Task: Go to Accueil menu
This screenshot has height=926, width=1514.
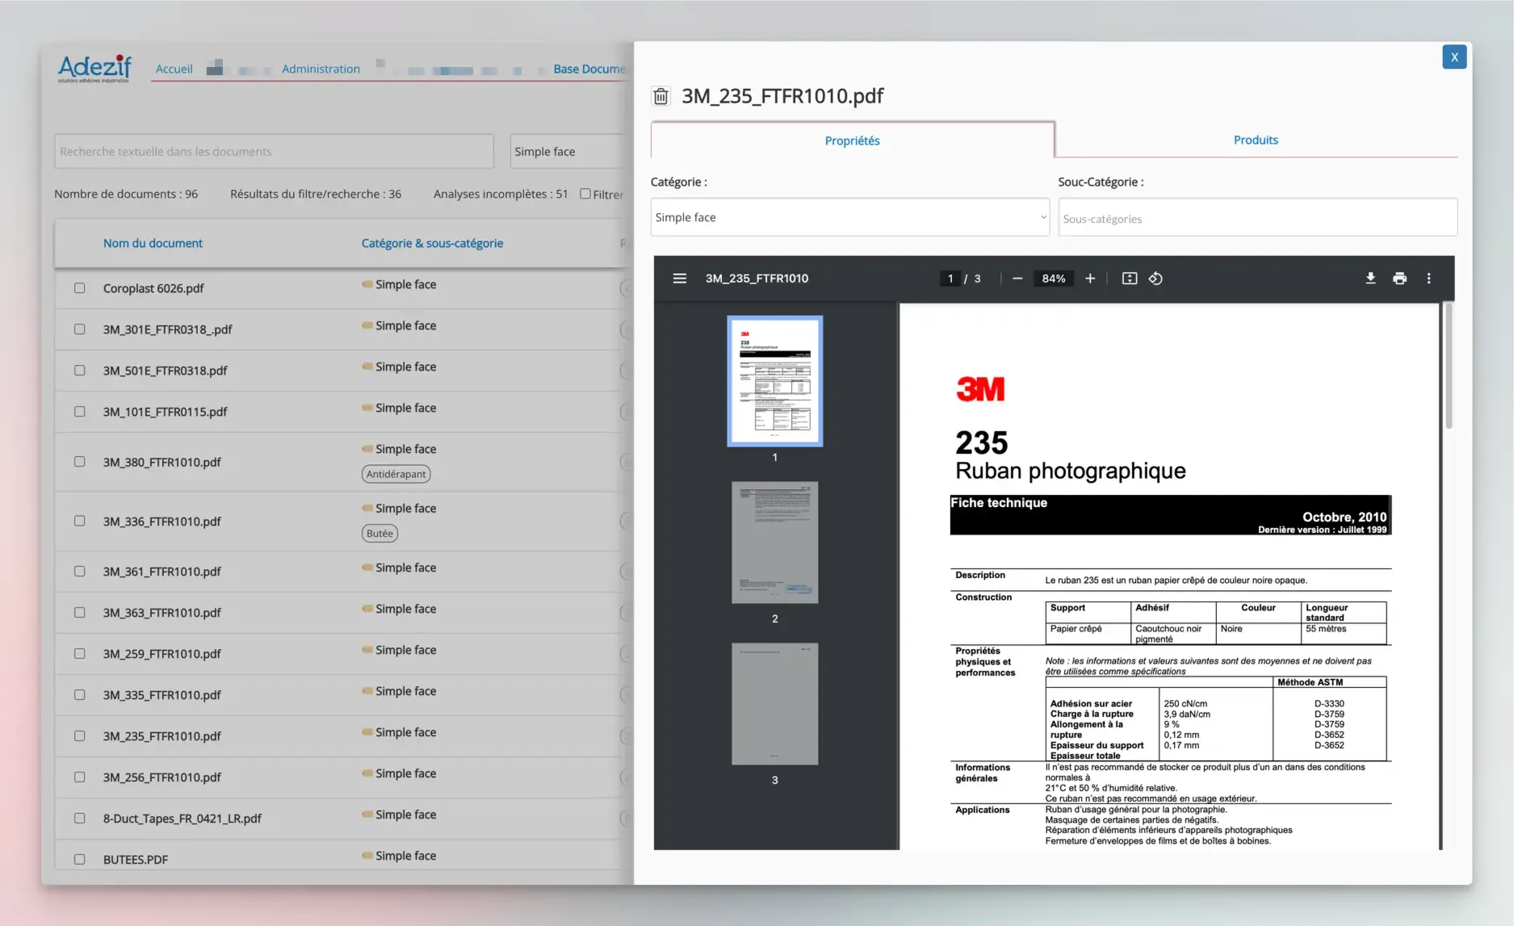Action: (x=174, y=69)
